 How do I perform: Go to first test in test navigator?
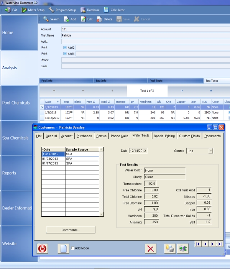[54, 91]
